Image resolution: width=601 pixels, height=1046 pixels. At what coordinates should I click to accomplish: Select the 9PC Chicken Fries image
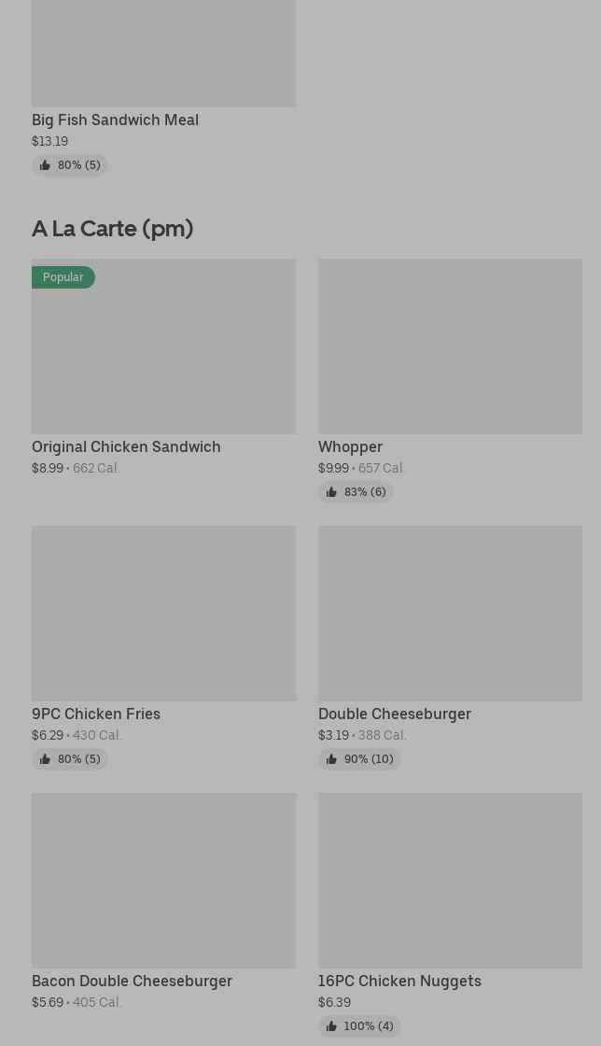[x=163, y=614]
